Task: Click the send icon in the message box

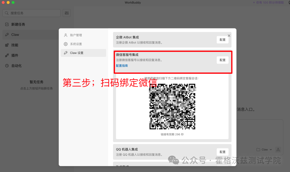Action: [x=278, y=150]
